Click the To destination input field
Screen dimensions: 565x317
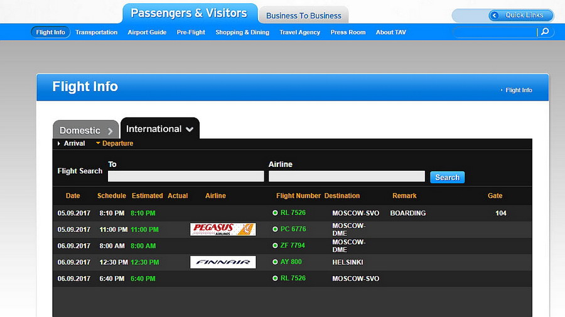(186, 176)
